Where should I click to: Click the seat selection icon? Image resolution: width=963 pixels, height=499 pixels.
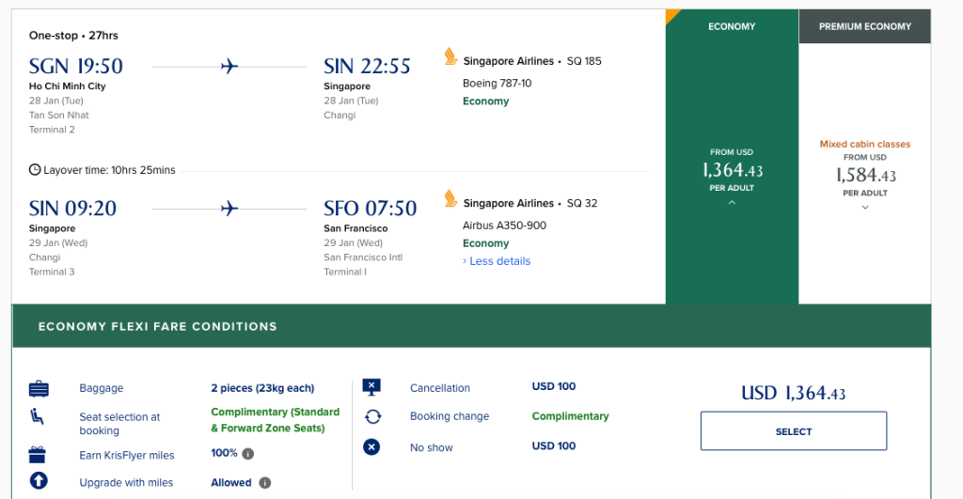[39, 417]
